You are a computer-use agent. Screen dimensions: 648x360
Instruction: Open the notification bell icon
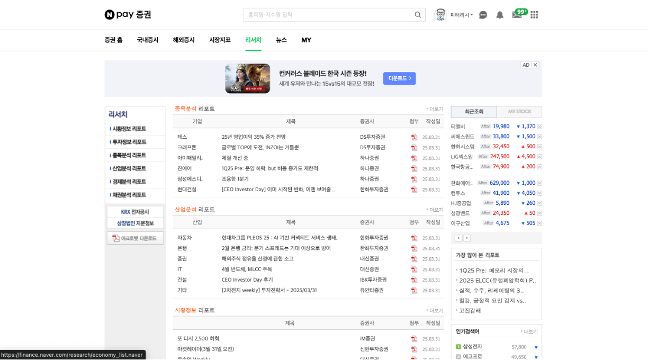point(500,15)
